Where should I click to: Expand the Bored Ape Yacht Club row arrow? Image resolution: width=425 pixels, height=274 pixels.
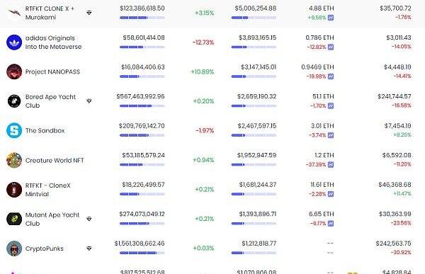[x=89, y=101]
